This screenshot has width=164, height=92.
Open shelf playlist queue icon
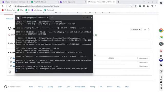(x=161, y=65)
